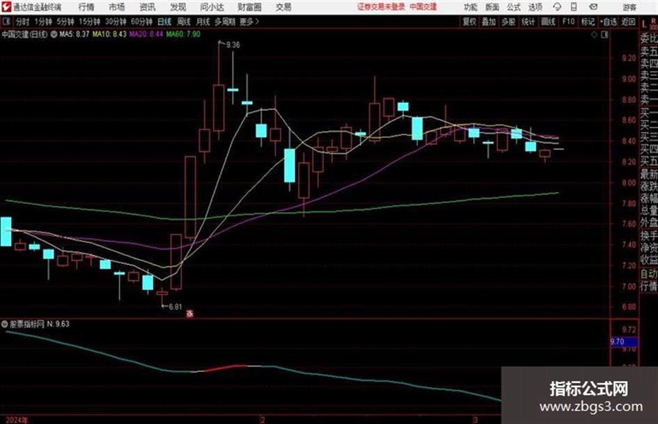The height and width of the screenshot is (424, 658).
Task: Click the 通达信 app logo icon
Action: [x=6, y=7]
